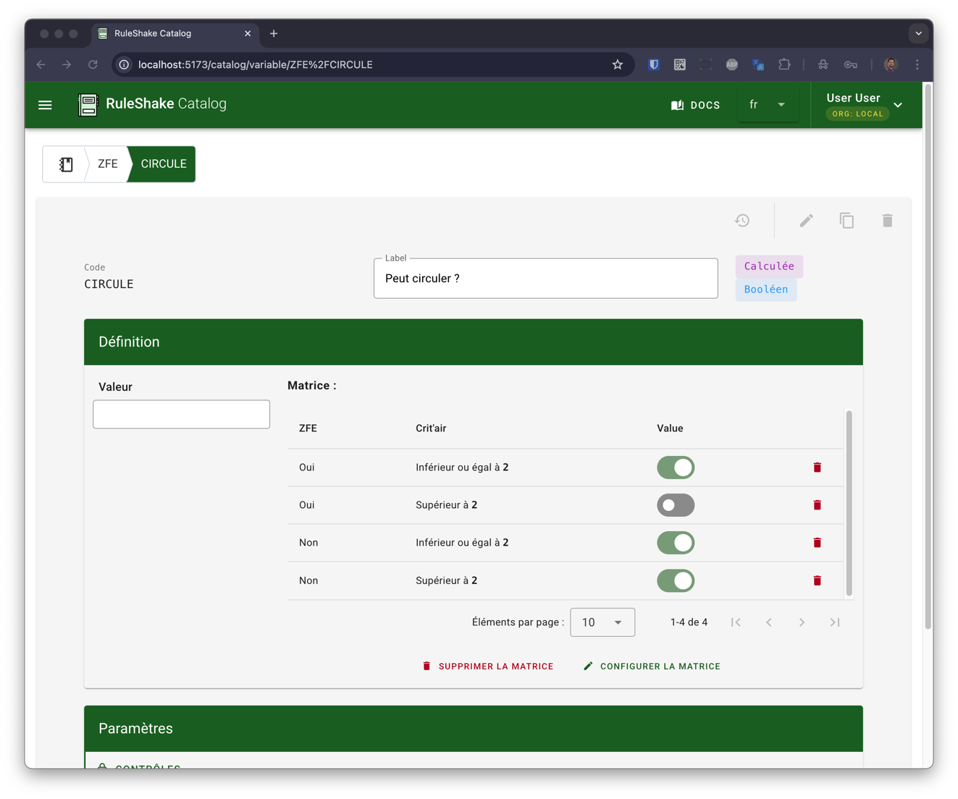Open the Éléments par page dropdown
Screen dimensions: 958x799
pos(602,622)
